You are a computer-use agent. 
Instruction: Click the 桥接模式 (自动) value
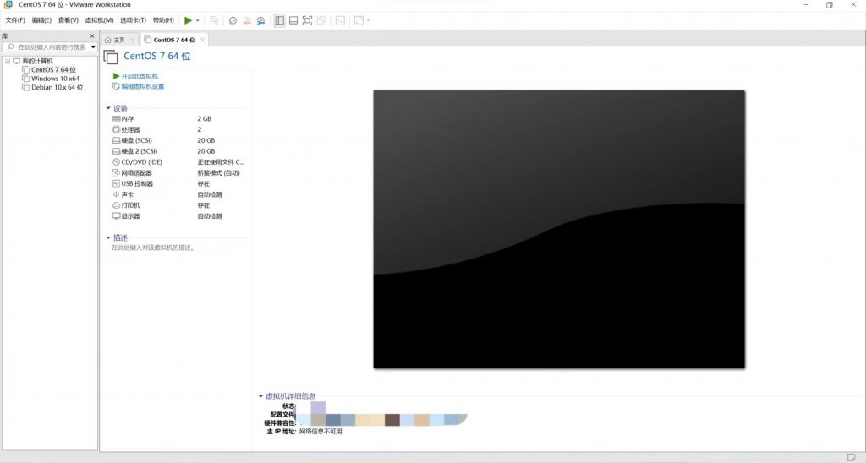219,172
